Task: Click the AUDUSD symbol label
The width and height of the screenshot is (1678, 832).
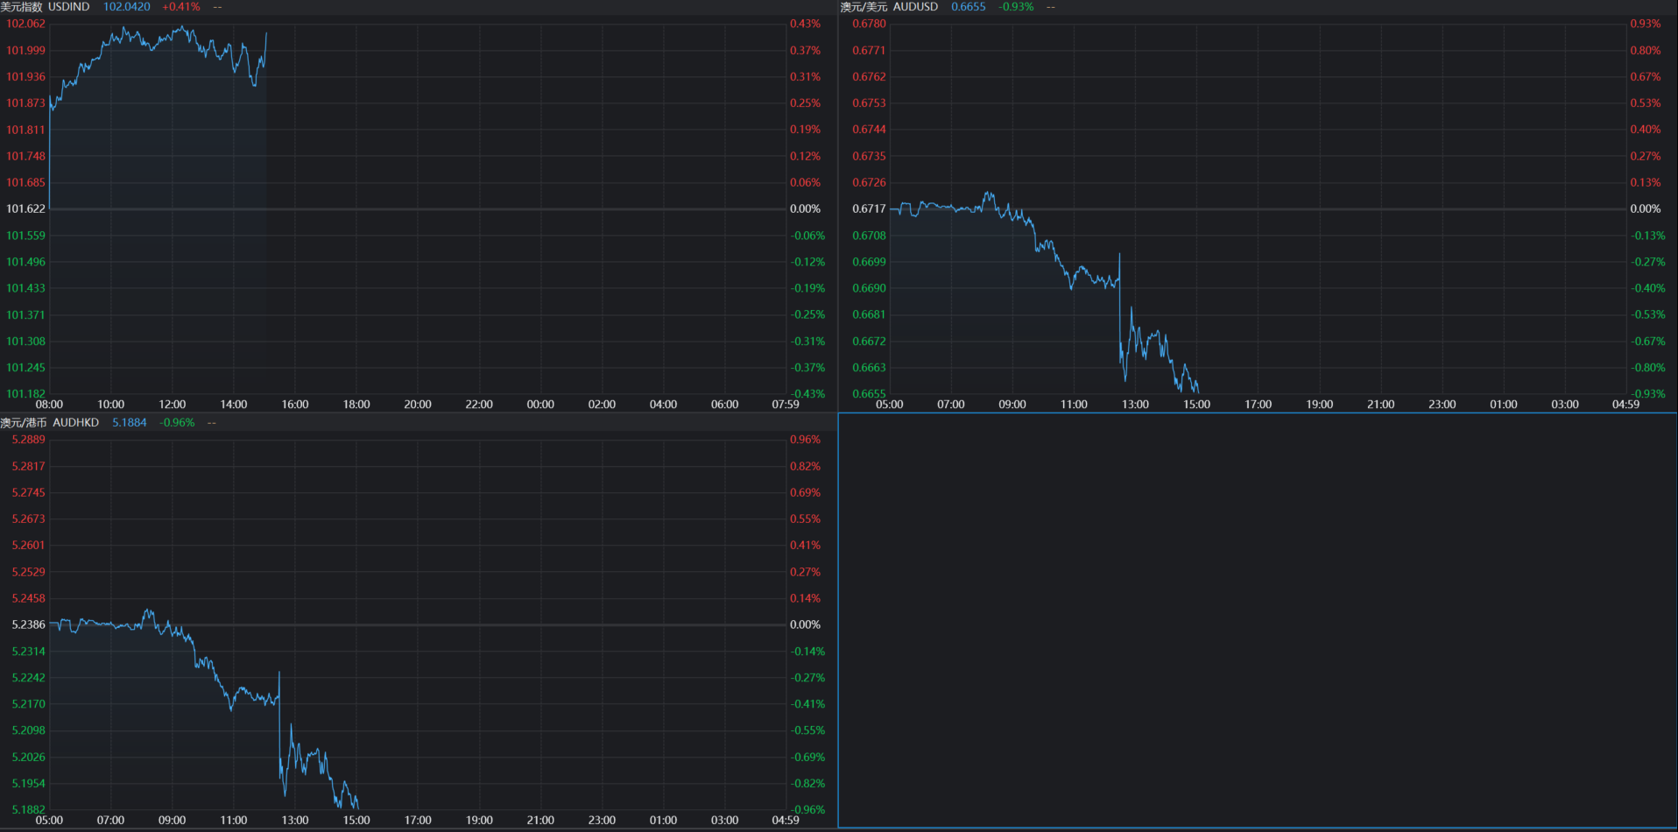Action: click(x=915, y=7)
